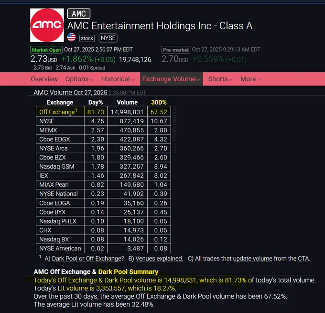Click the Market Open status badge
The image size is (325, 313).
(46, 50)
